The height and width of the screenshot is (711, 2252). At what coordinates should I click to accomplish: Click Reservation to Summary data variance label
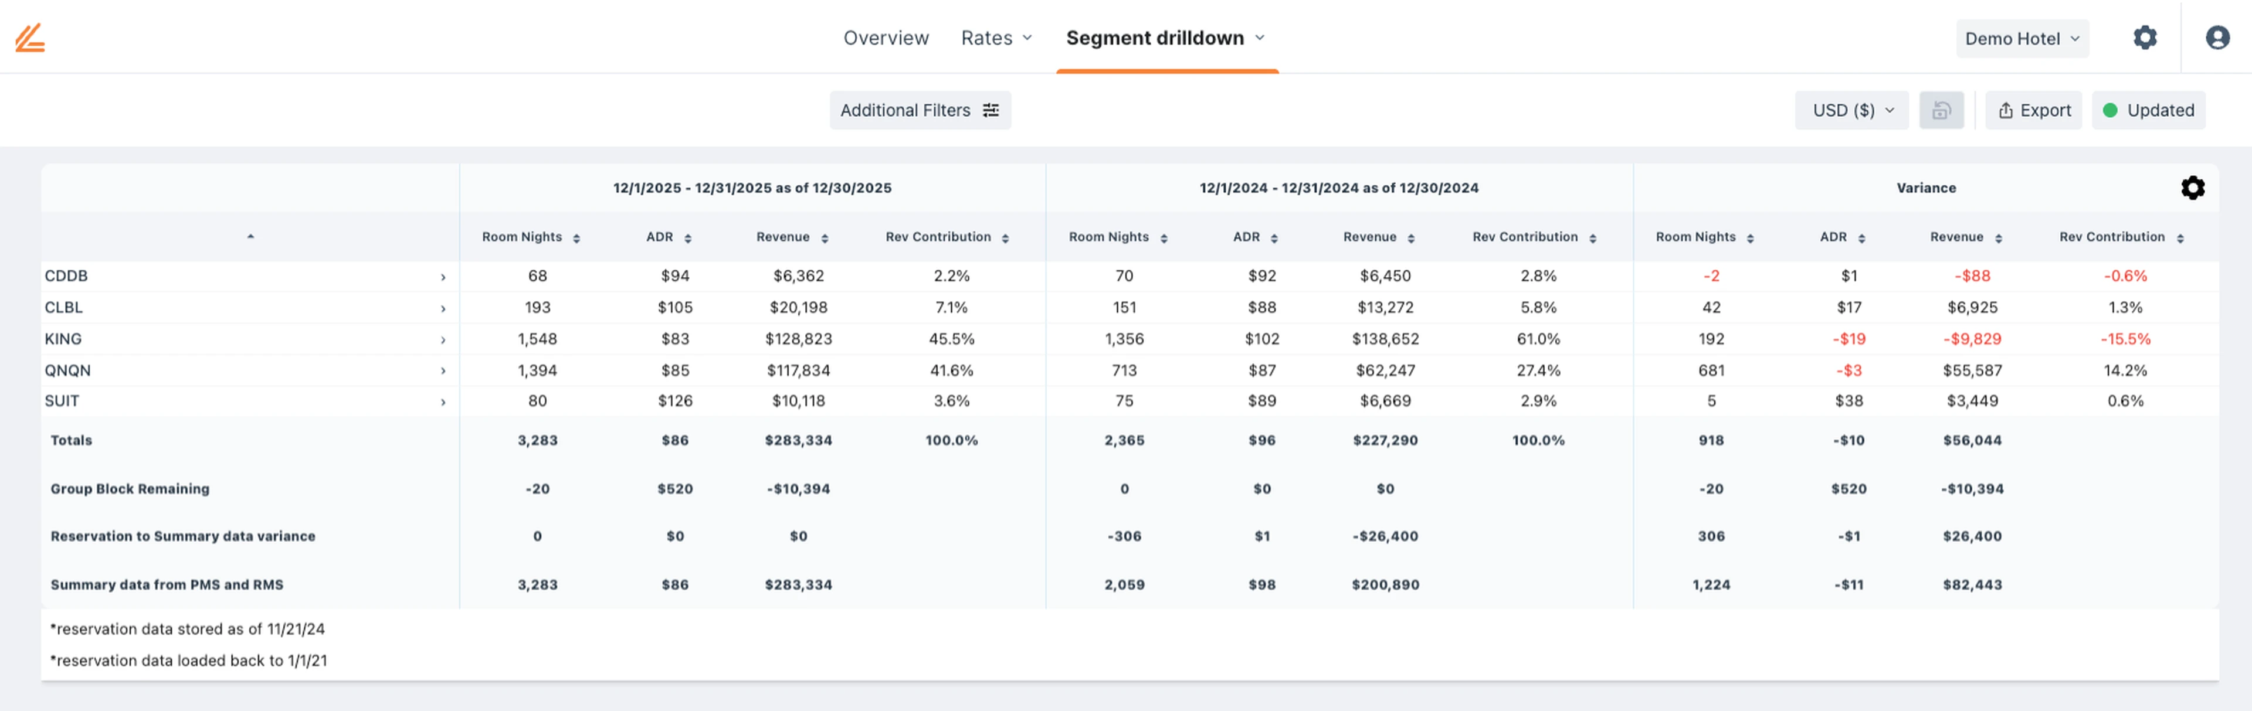pos(182,536)
